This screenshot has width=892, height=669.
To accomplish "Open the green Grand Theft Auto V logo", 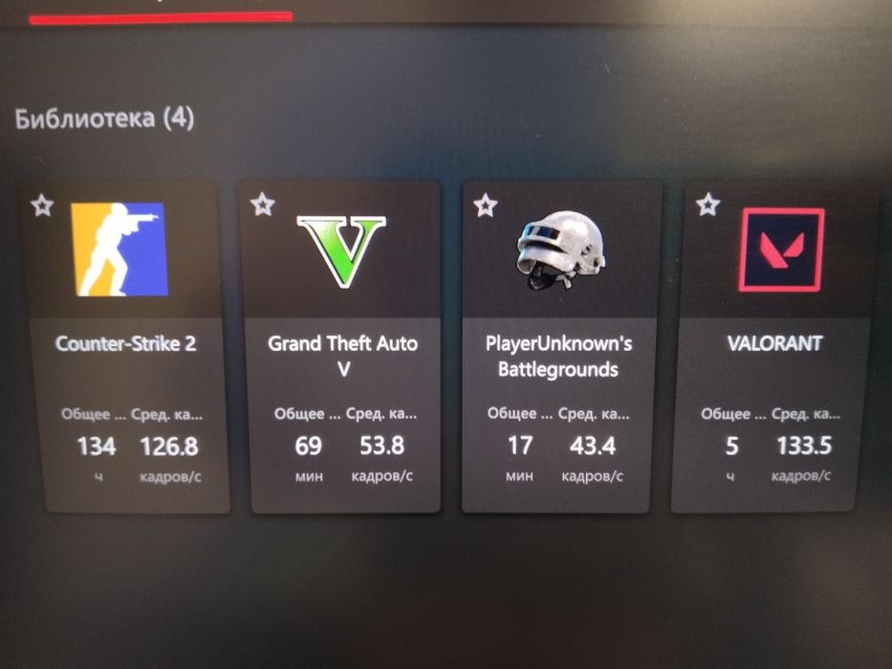I will tap(341, 250).
